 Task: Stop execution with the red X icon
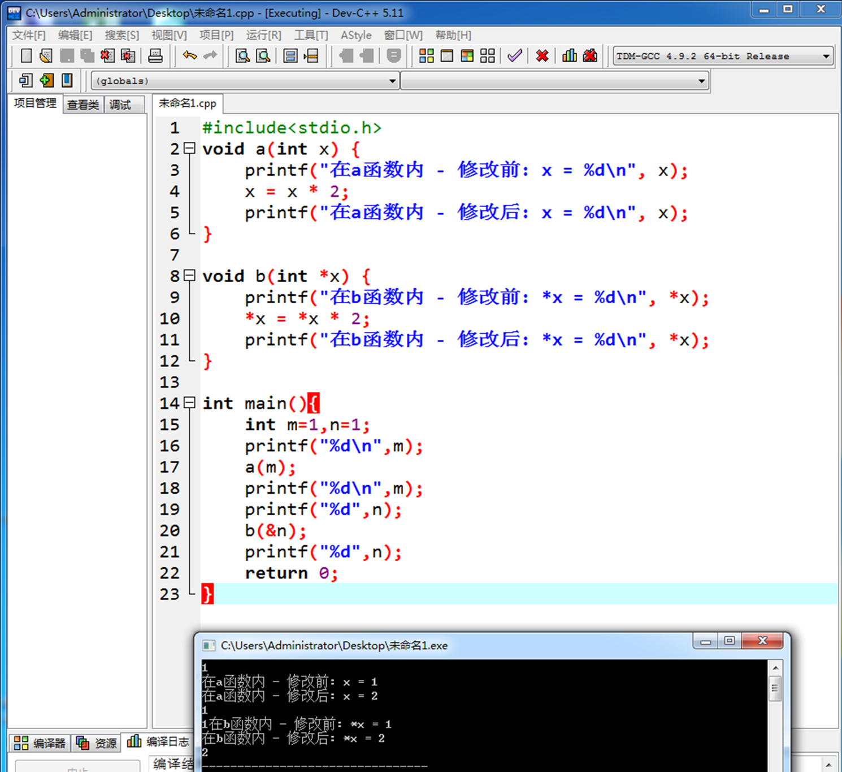coord(542,56)
